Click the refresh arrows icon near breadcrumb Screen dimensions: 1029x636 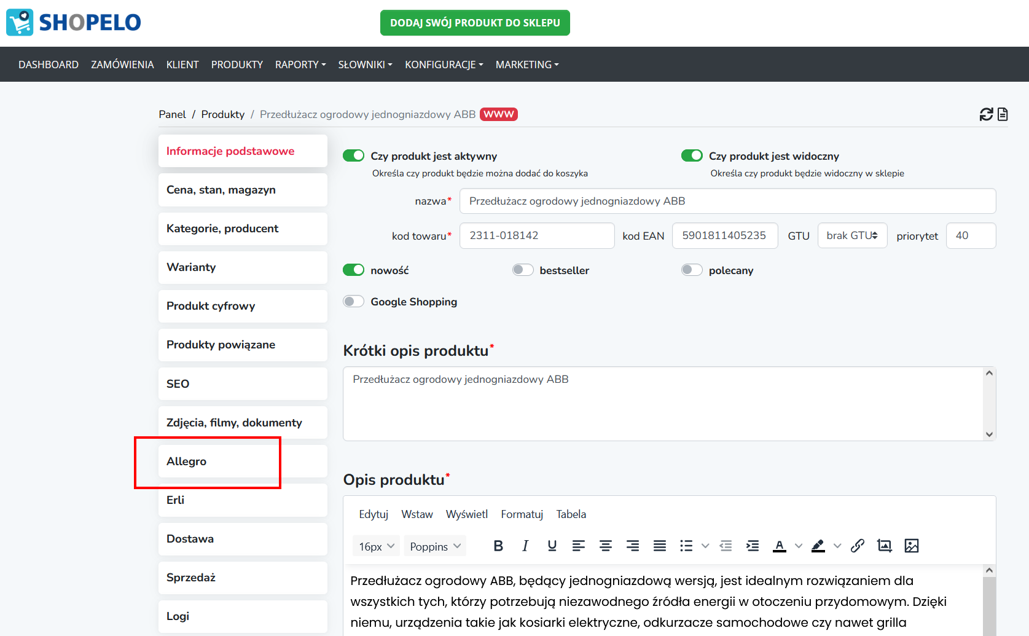pyautogui.click(x=986, y=114)
